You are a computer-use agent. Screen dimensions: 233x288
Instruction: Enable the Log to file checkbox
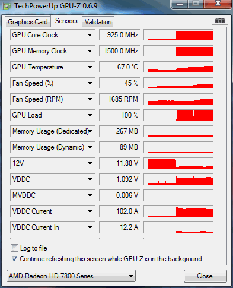pyautogui.click(x=14, y=248)
